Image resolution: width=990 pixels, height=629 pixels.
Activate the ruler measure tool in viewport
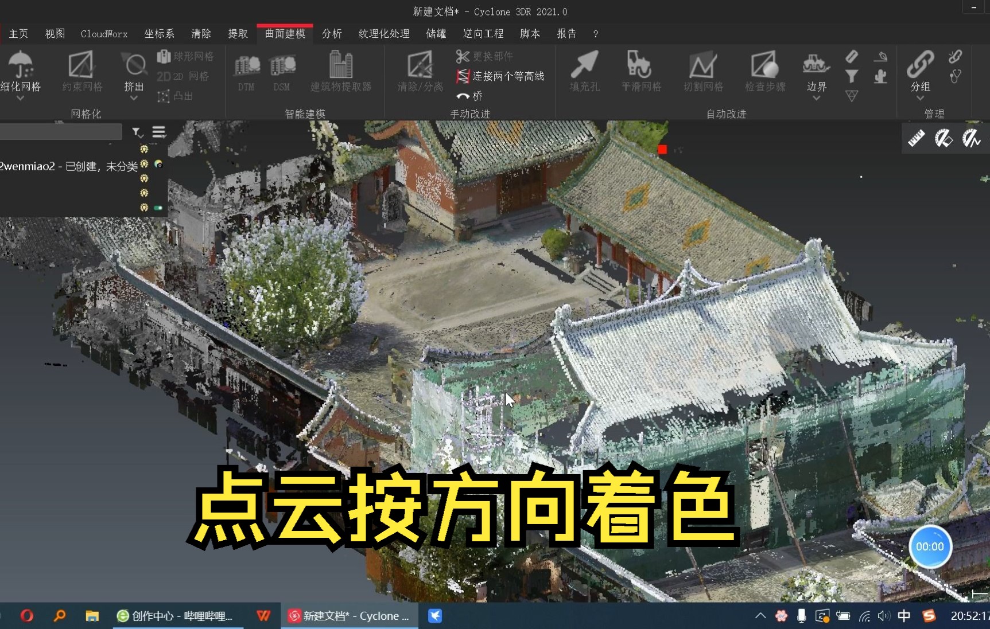(x=917, y=138)
